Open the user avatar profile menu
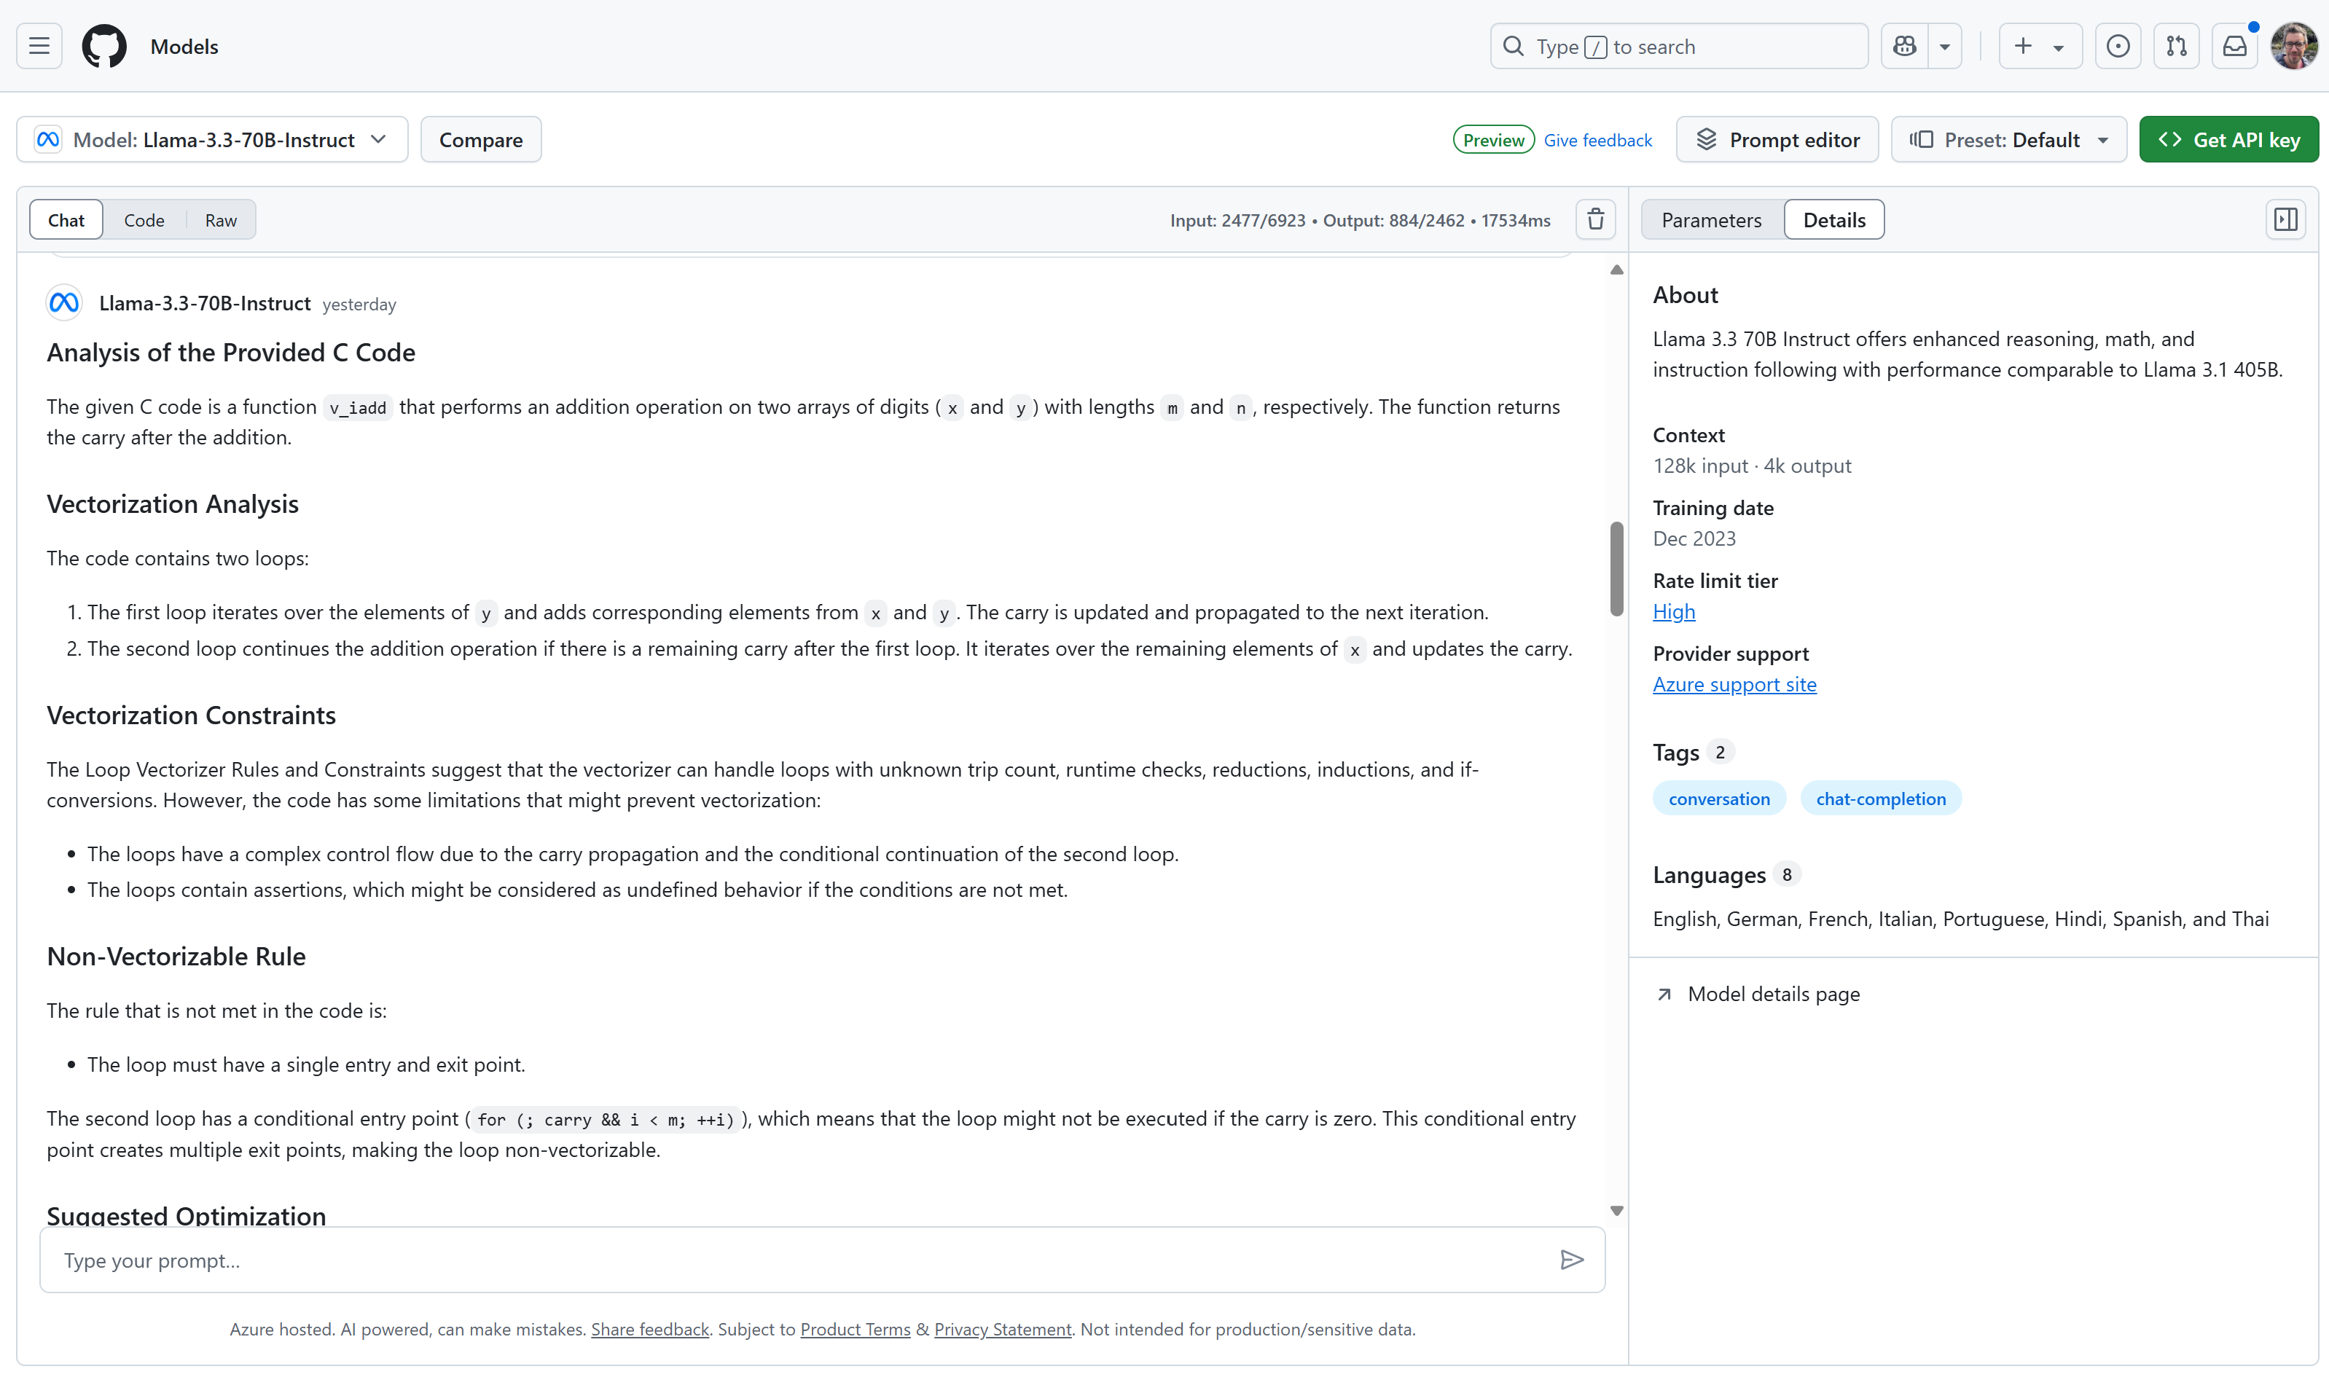 [x=2294, y=45]
